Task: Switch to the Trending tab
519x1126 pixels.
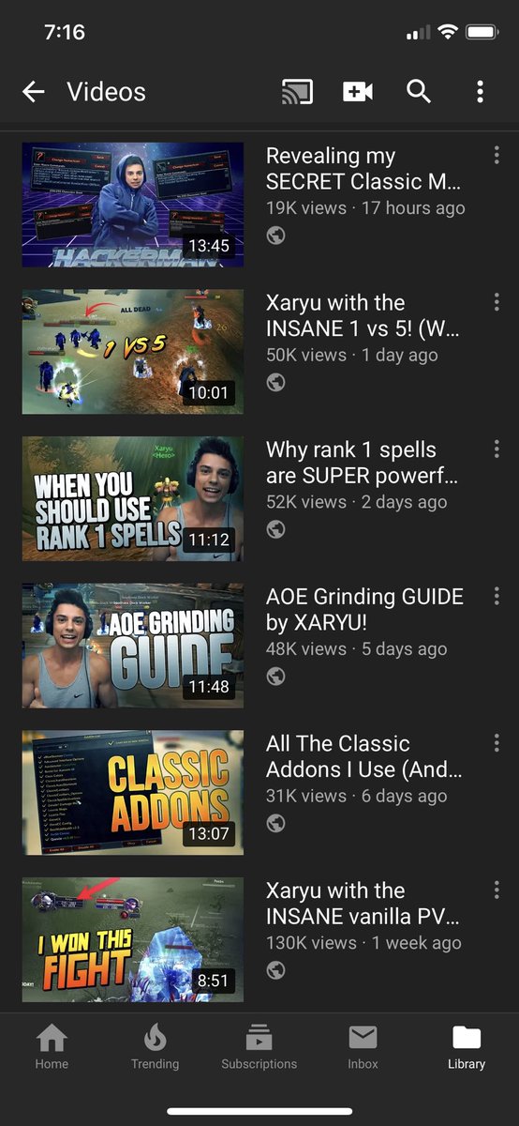Action: tap(156, 1047)
